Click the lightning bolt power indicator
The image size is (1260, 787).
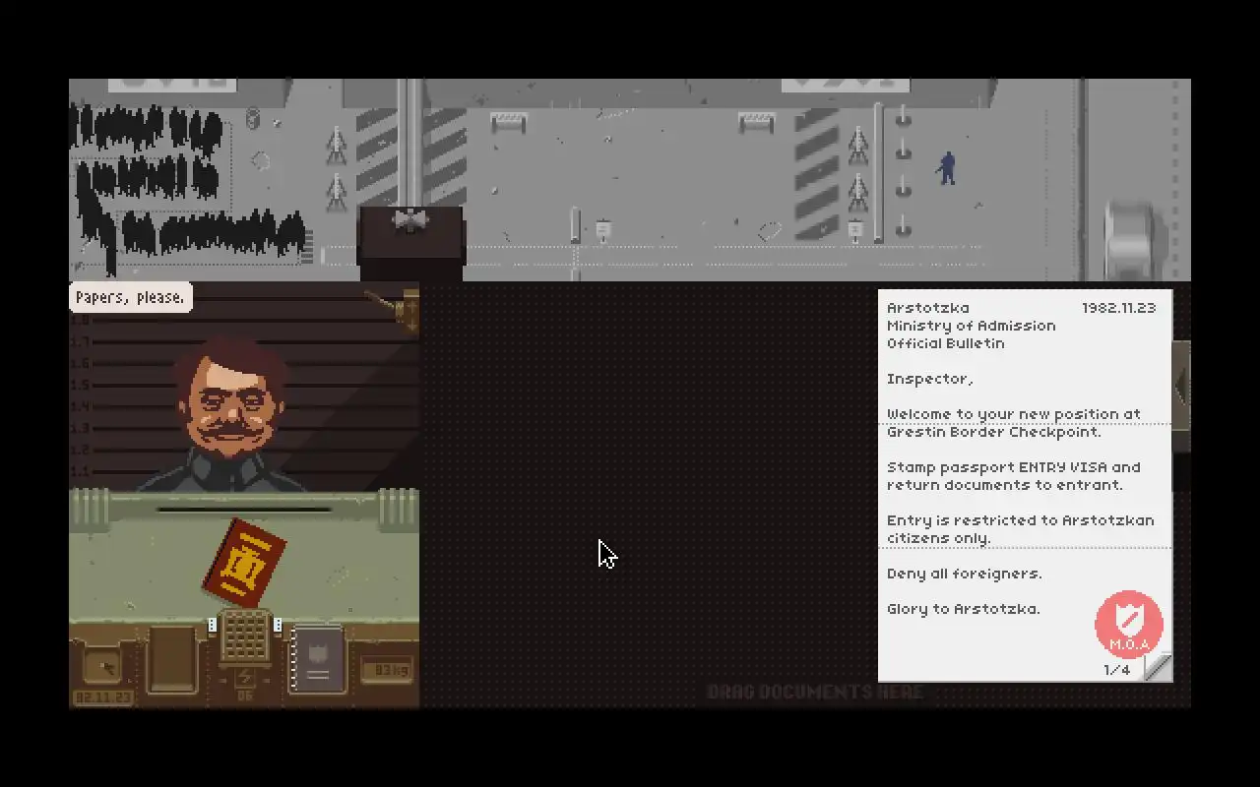tap(245, 677)
